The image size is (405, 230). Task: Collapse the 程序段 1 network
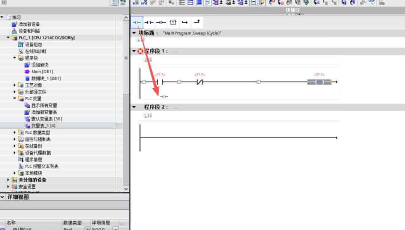point(134,51)
